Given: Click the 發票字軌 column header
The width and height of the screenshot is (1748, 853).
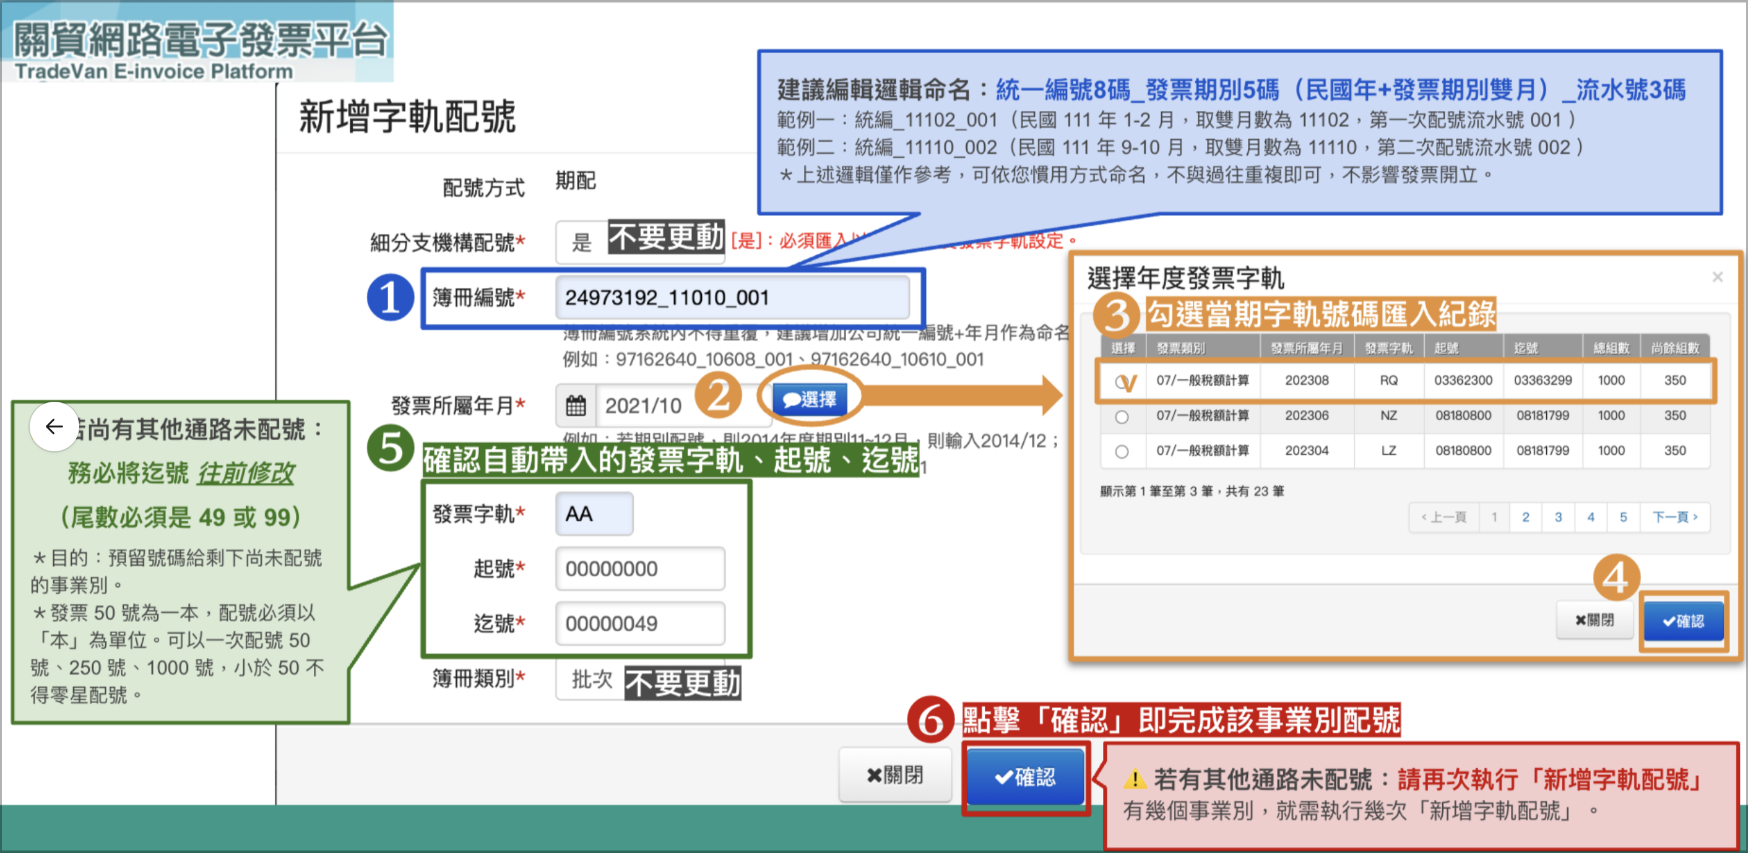Looking at the screenshot, I should click(1388, 348).
